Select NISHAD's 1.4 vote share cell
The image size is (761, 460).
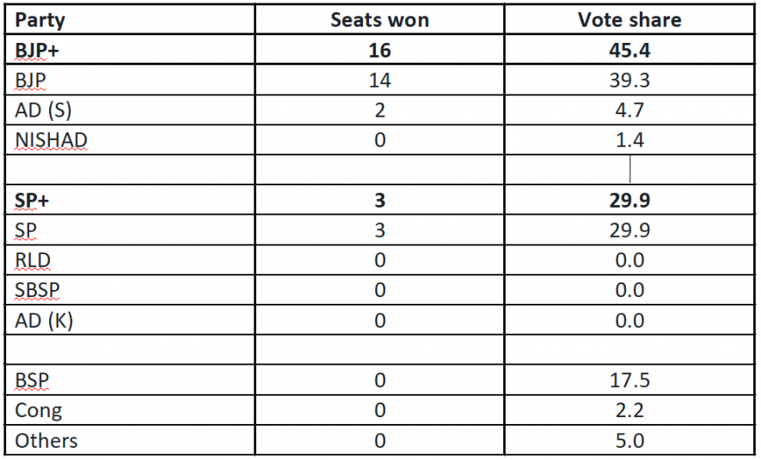pos(629,141)
